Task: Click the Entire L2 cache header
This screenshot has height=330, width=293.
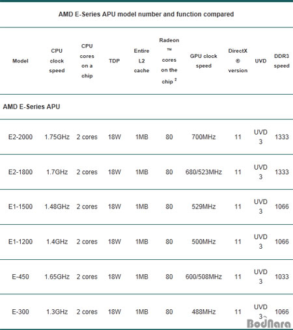Action: pos(141,60)
